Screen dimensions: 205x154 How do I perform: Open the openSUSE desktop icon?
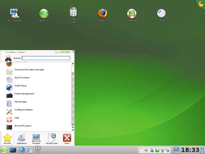point(44,15)
